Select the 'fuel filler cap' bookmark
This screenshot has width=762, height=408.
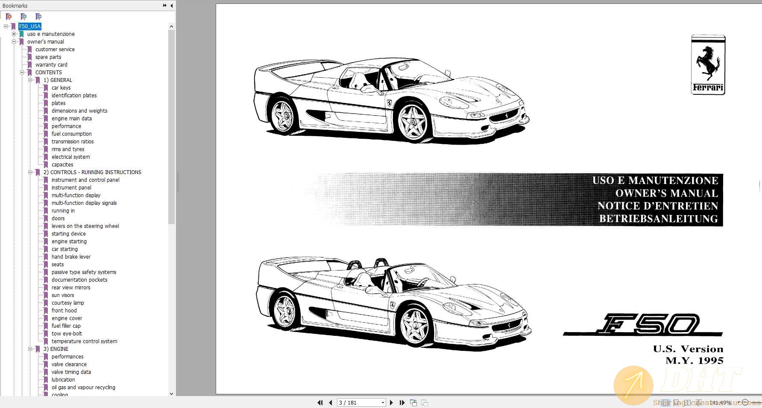tap(66, 326)
